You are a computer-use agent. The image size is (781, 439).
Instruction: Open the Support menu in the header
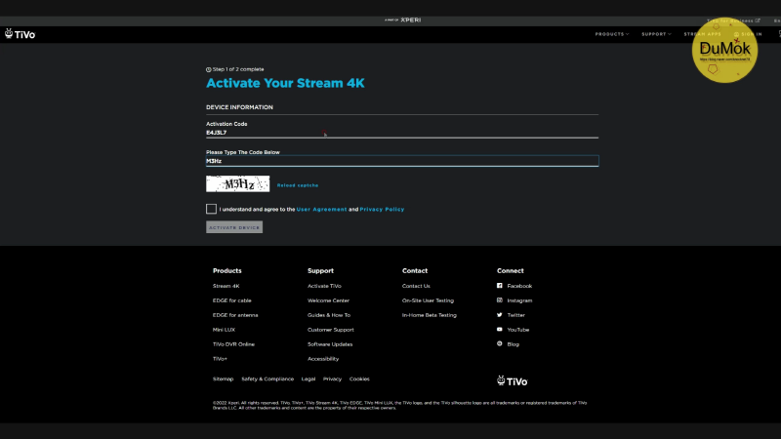[x=656, y=34]
